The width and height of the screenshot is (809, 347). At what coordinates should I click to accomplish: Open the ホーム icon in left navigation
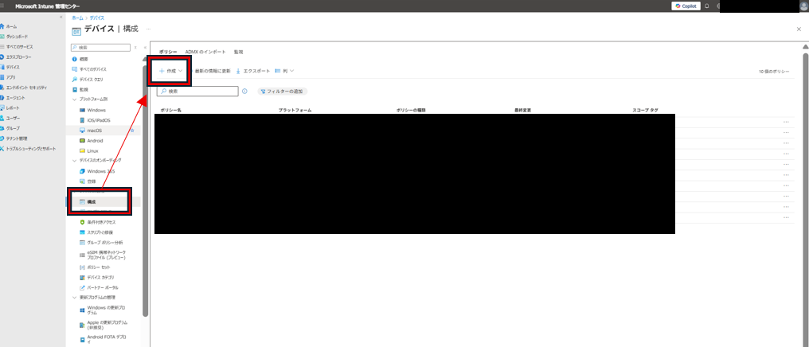[3, 26]
